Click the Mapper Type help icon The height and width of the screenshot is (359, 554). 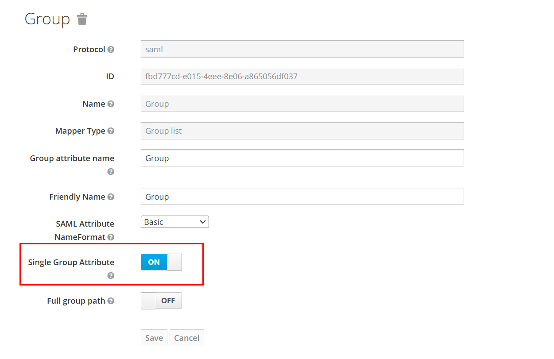[111, 131]
